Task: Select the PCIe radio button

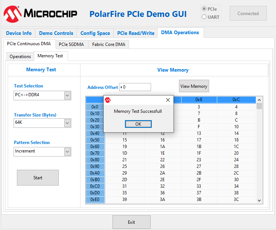Action: 204,8
